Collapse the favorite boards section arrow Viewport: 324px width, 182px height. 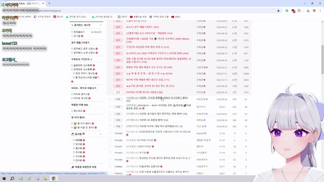(101, 25)
